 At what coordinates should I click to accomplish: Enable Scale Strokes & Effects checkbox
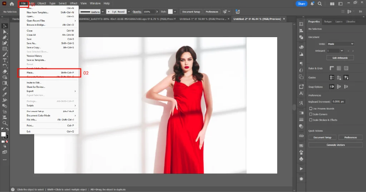[x=311, y=120]
